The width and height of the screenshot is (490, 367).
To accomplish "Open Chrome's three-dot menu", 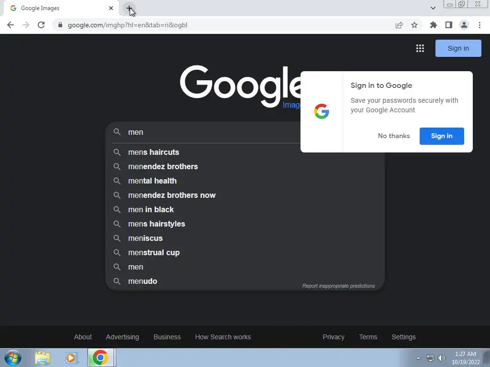I will pos(479,25).
